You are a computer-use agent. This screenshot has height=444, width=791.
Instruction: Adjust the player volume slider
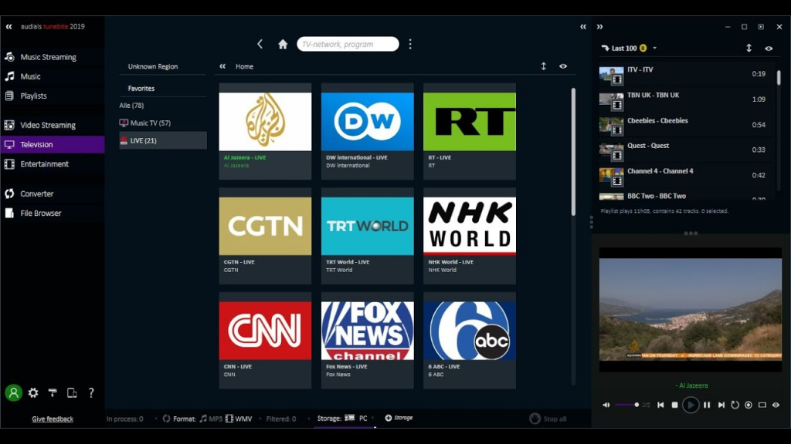[x=627, y=405]
